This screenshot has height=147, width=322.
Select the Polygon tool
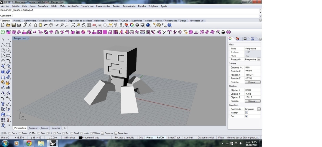(3, 61)
